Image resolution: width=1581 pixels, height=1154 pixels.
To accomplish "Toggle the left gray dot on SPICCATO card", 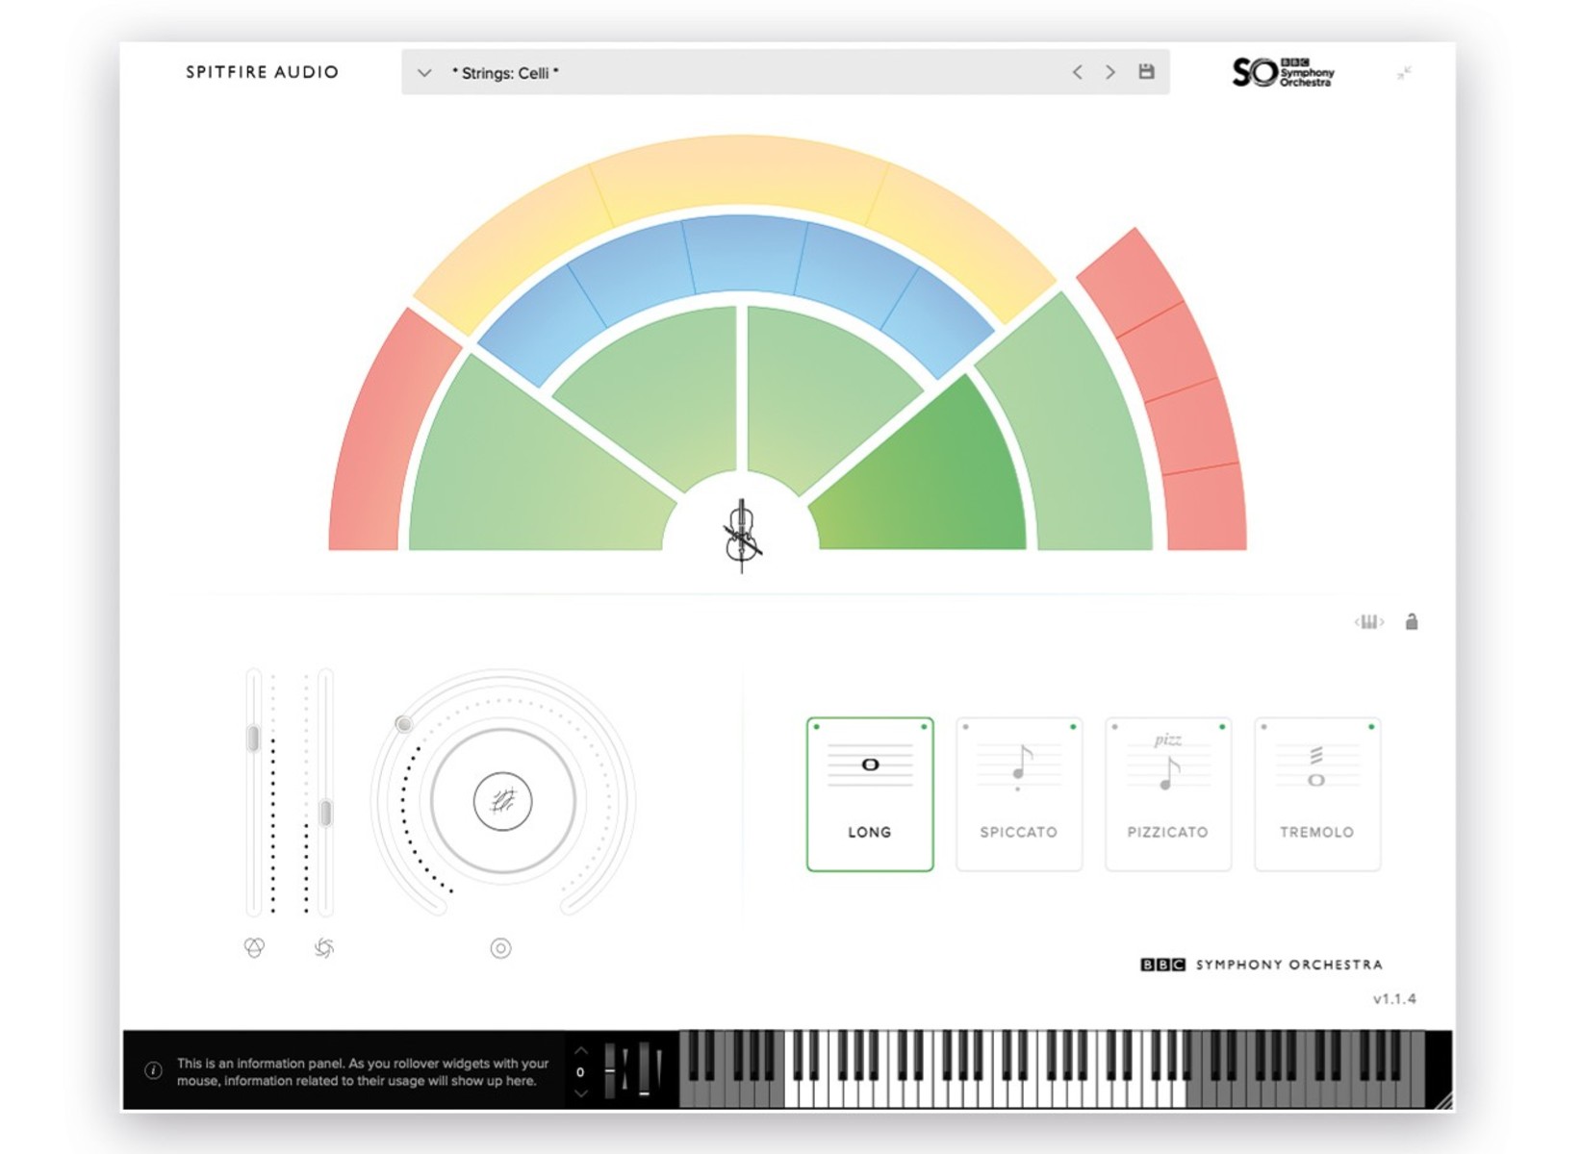I will click(965, 727).
